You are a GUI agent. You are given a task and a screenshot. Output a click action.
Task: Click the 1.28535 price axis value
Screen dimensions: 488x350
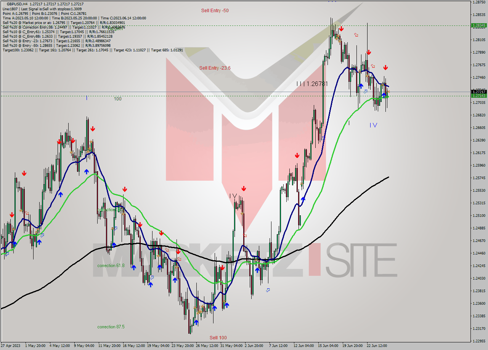pyautogui.click(x=479, y=14)
